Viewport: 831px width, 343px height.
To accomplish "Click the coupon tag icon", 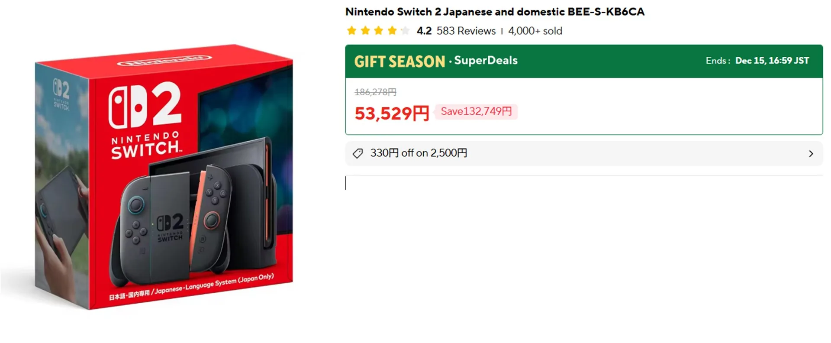I will tap(358, 153).
